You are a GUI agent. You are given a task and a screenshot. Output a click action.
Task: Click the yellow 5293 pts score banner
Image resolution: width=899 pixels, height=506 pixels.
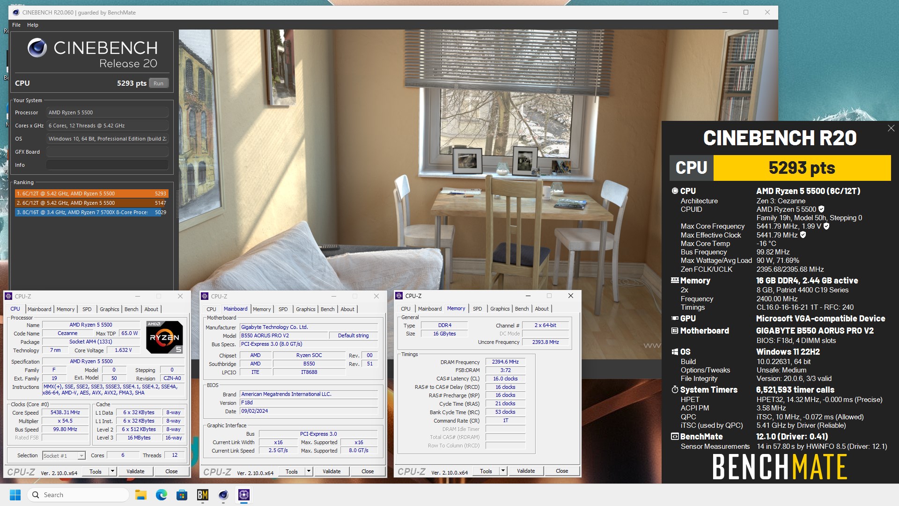coord(802,168)
